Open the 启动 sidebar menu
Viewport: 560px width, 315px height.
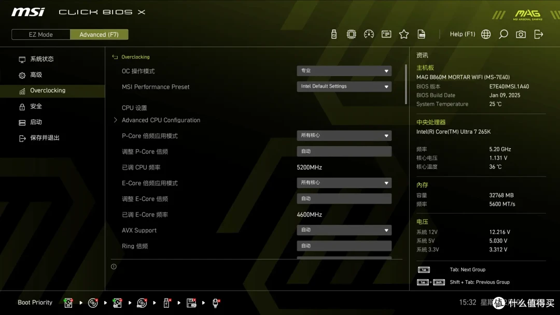coord(36,122)
